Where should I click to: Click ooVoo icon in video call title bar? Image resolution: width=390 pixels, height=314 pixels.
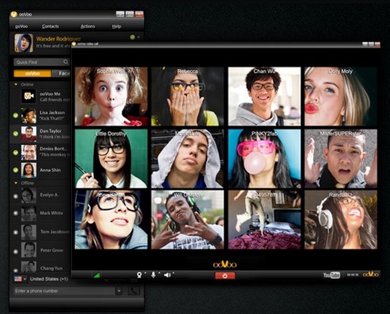tap(74, 44)
